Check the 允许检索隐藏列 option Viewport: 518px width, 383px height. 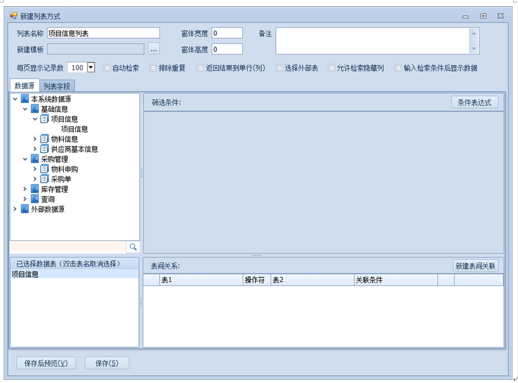tap(332, 68)
